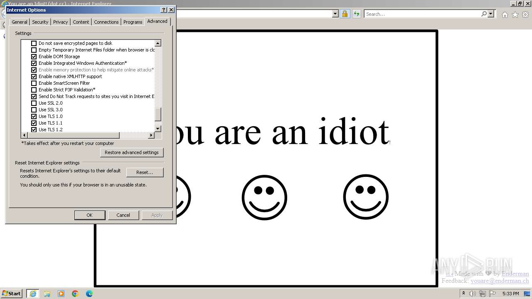Open the Action Center flag icon

[493, 294]
